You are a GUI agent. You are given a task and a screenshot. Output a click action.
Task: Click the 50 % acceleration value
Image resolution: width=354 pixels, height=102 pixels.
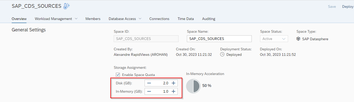tap(207, 86)
